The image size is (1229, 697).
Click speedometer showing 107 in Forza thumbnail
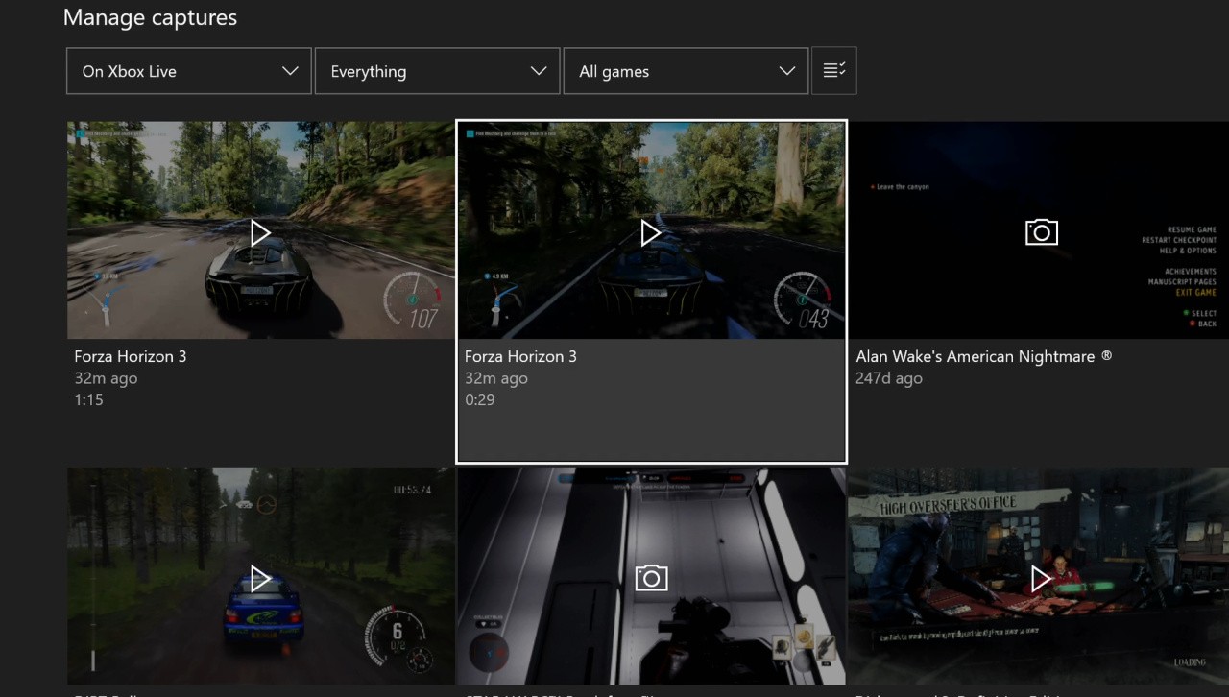414,301
